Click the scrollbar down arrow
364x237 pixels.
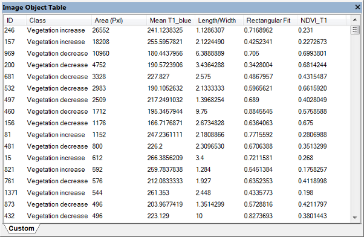[355, 218]
